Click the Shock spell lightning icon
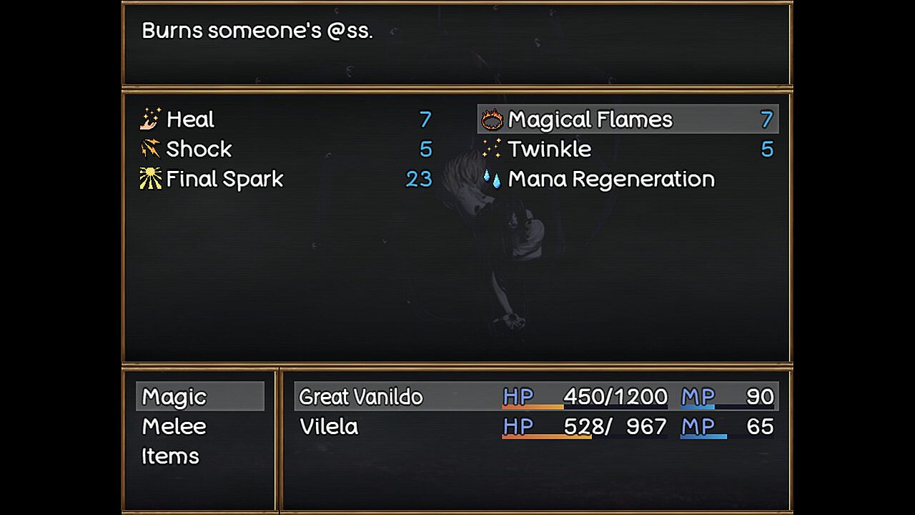915x515 pixels. tap(150, 149)
